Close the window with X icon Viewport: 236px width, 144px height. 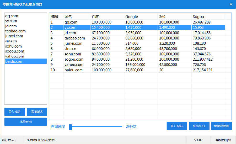click(x=231, y=4)
